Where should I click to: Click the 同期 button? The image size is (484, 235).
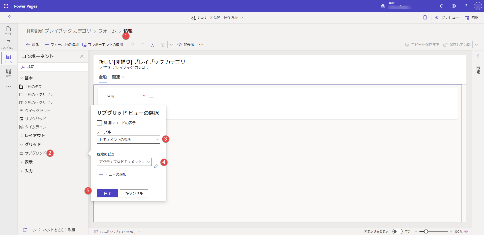pos(472,17)
